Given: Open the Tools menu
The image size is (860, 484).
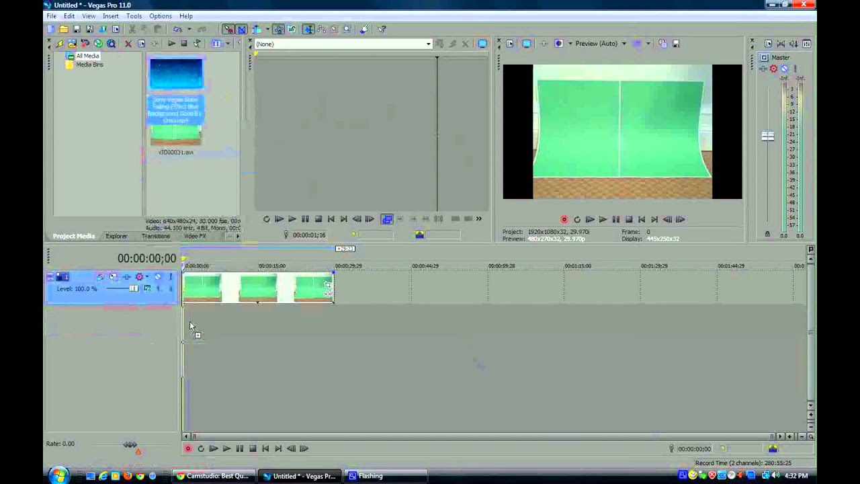Looking at the screenshot, I should coord(134,16).
